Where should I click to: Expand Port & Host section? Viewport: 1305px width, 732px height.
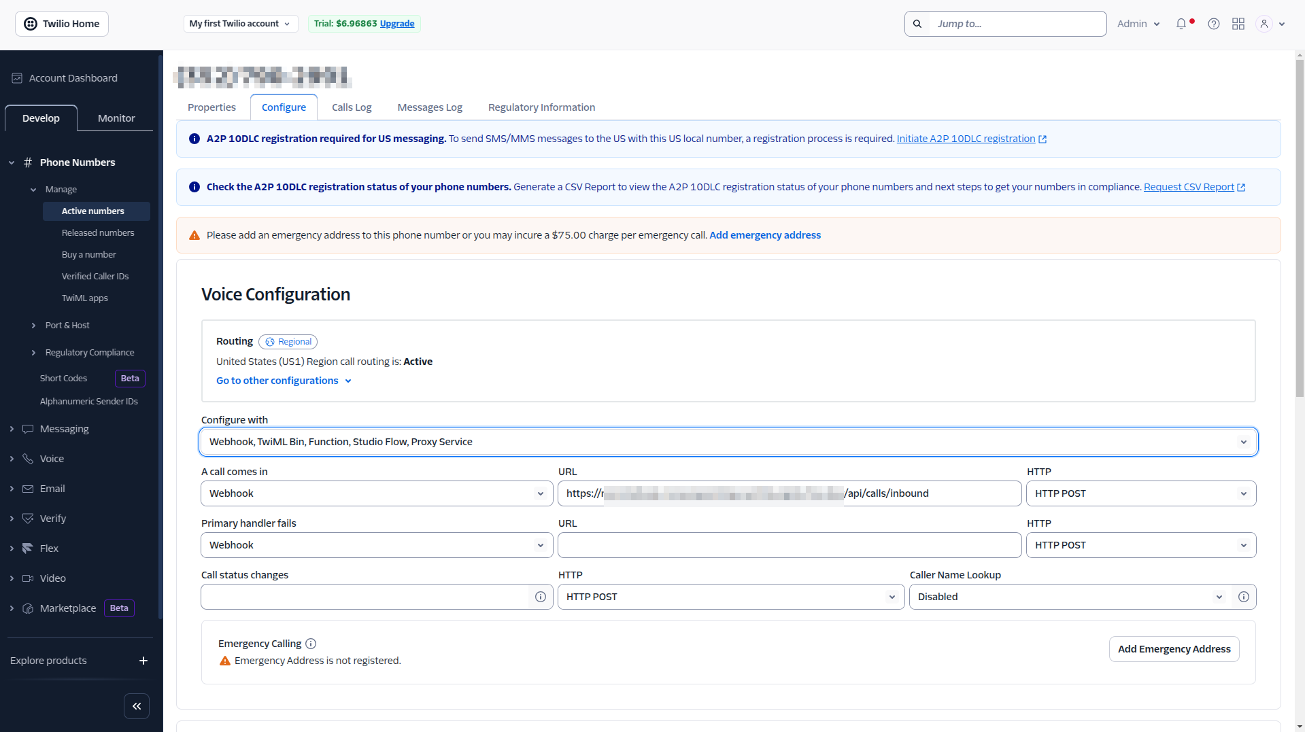(x=33, y=326)
